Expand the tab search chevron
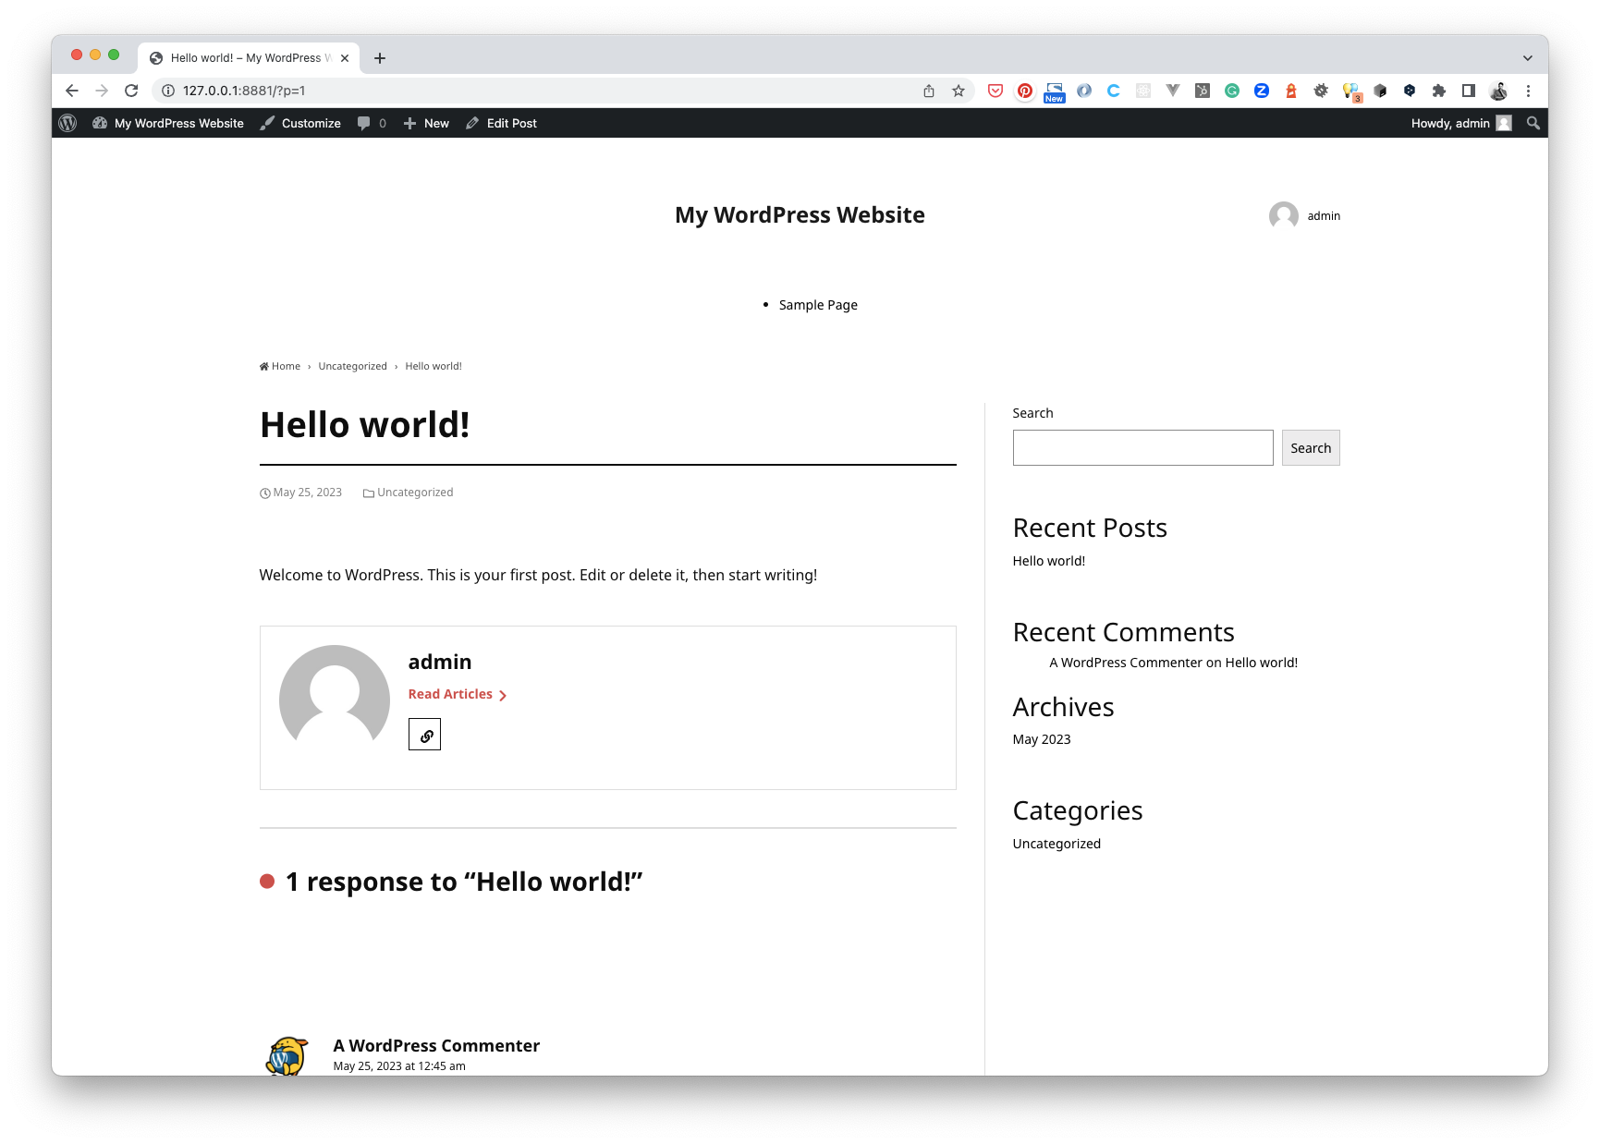The image size is (1600, 1144). click(1528, 57)
